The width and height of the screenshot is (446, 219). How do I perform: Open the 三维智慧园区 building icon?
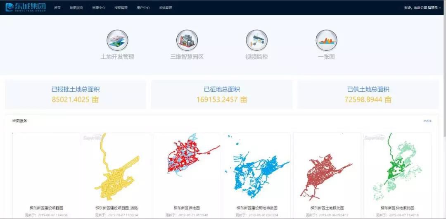pos(187,41)
